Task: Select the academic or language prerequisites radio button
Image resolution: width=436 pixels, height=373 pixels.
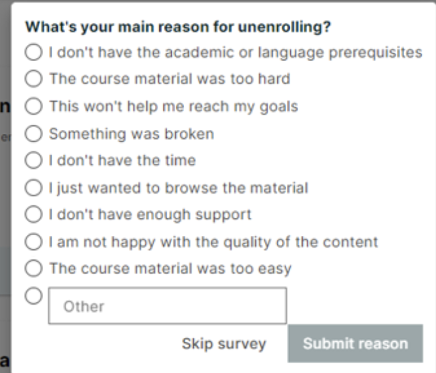Action: pos(34,52)
